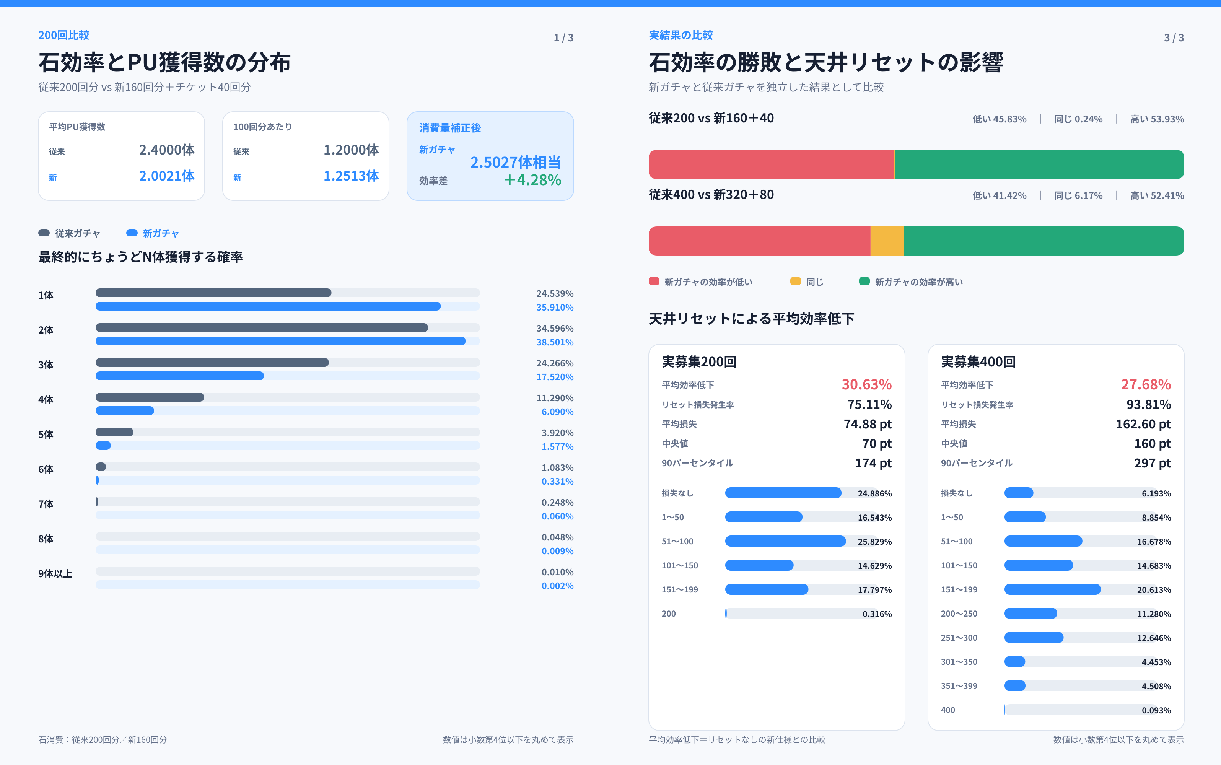Click the 実募集200回 card title
The image size is (1221, 765).
click(x=699, y=362)
